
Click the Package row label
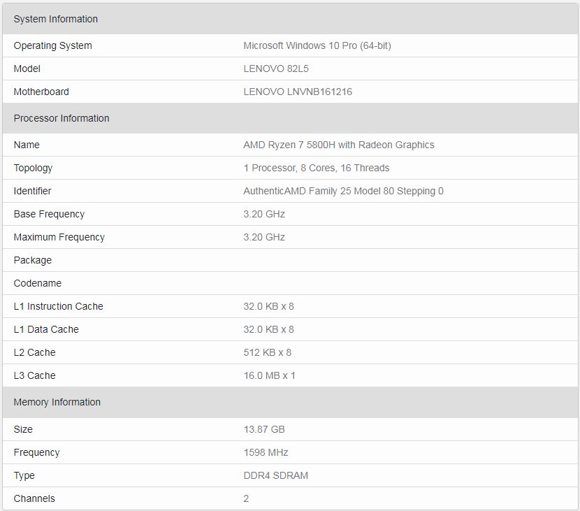pyautogui.click(x=33, y=260)
